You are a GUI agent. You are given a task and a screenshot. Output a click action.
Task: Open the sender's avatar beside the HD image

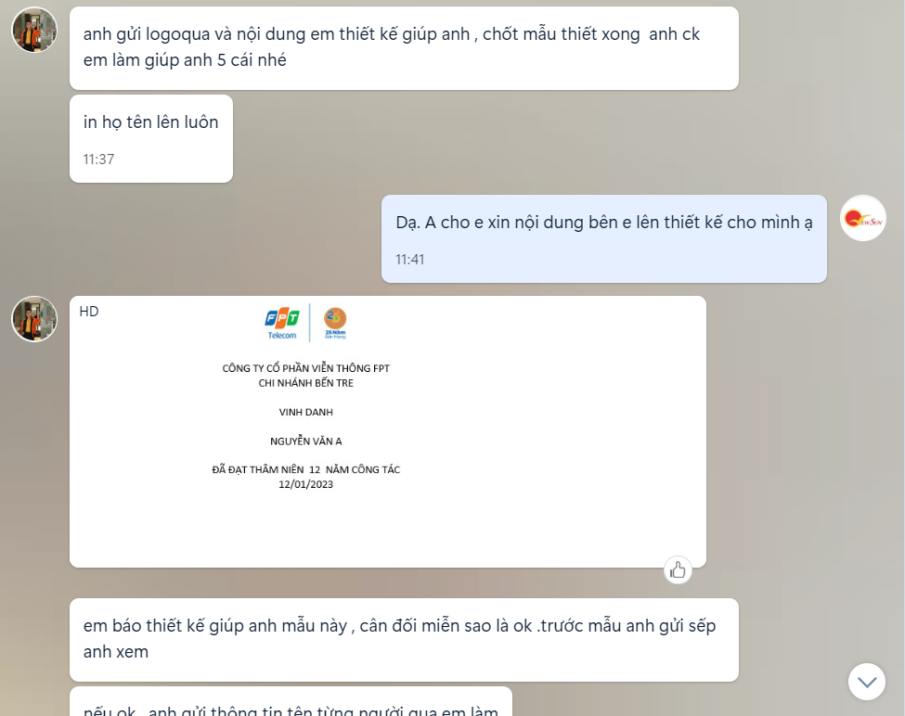(34, 319)
